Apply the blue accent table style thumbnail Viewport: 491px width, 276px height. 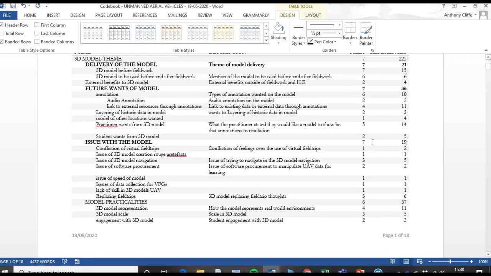click(x=145, y=33)
